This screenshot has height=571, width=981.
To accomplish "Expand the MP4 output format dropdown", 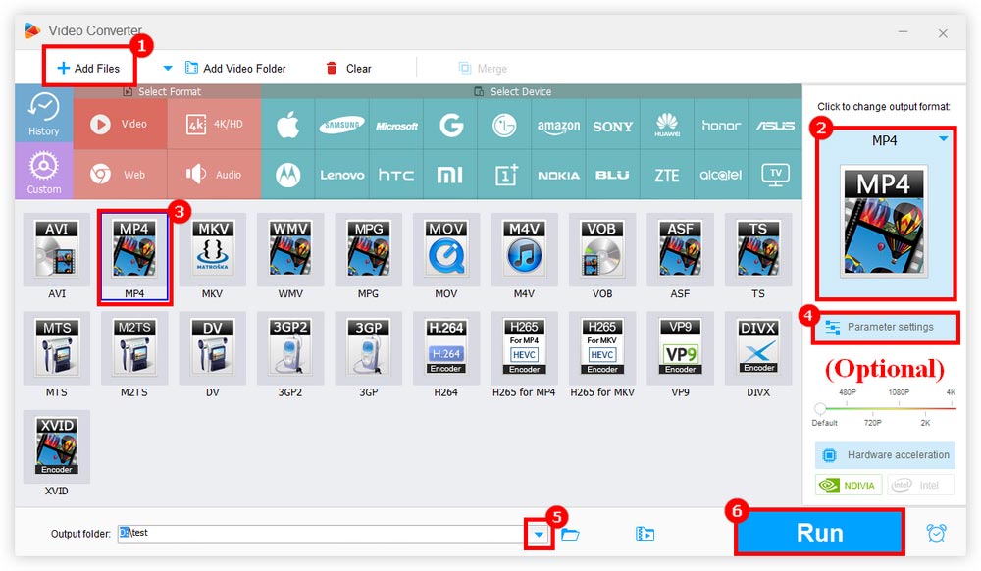I will [944, 139].
